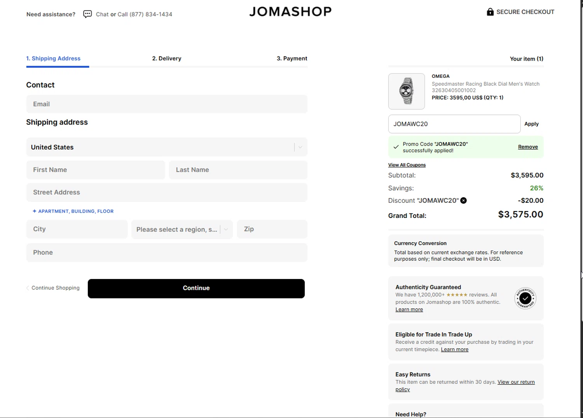Click the phone number (877) 834-1434
The width and height of the screenshot is (583, 418).
tap(151, 14)
